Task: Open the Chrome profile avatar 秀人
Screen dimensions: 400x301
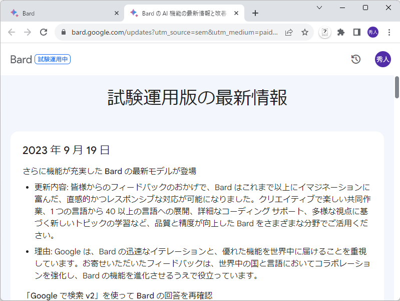Action: point(372,32)
